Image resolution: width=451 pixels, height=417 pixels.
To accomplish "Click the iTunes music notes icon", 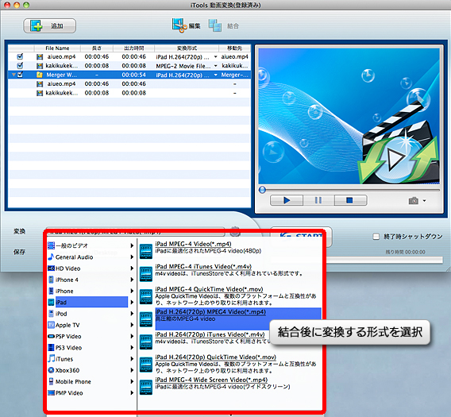I will point(51,358).
